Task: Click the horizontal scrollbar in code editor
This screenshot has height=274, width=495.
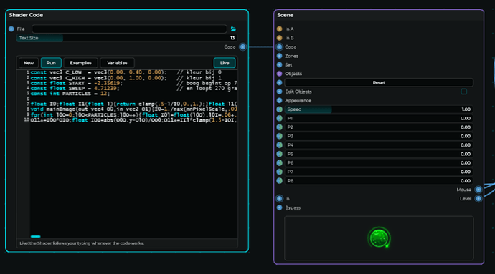Action: (36, 236)
